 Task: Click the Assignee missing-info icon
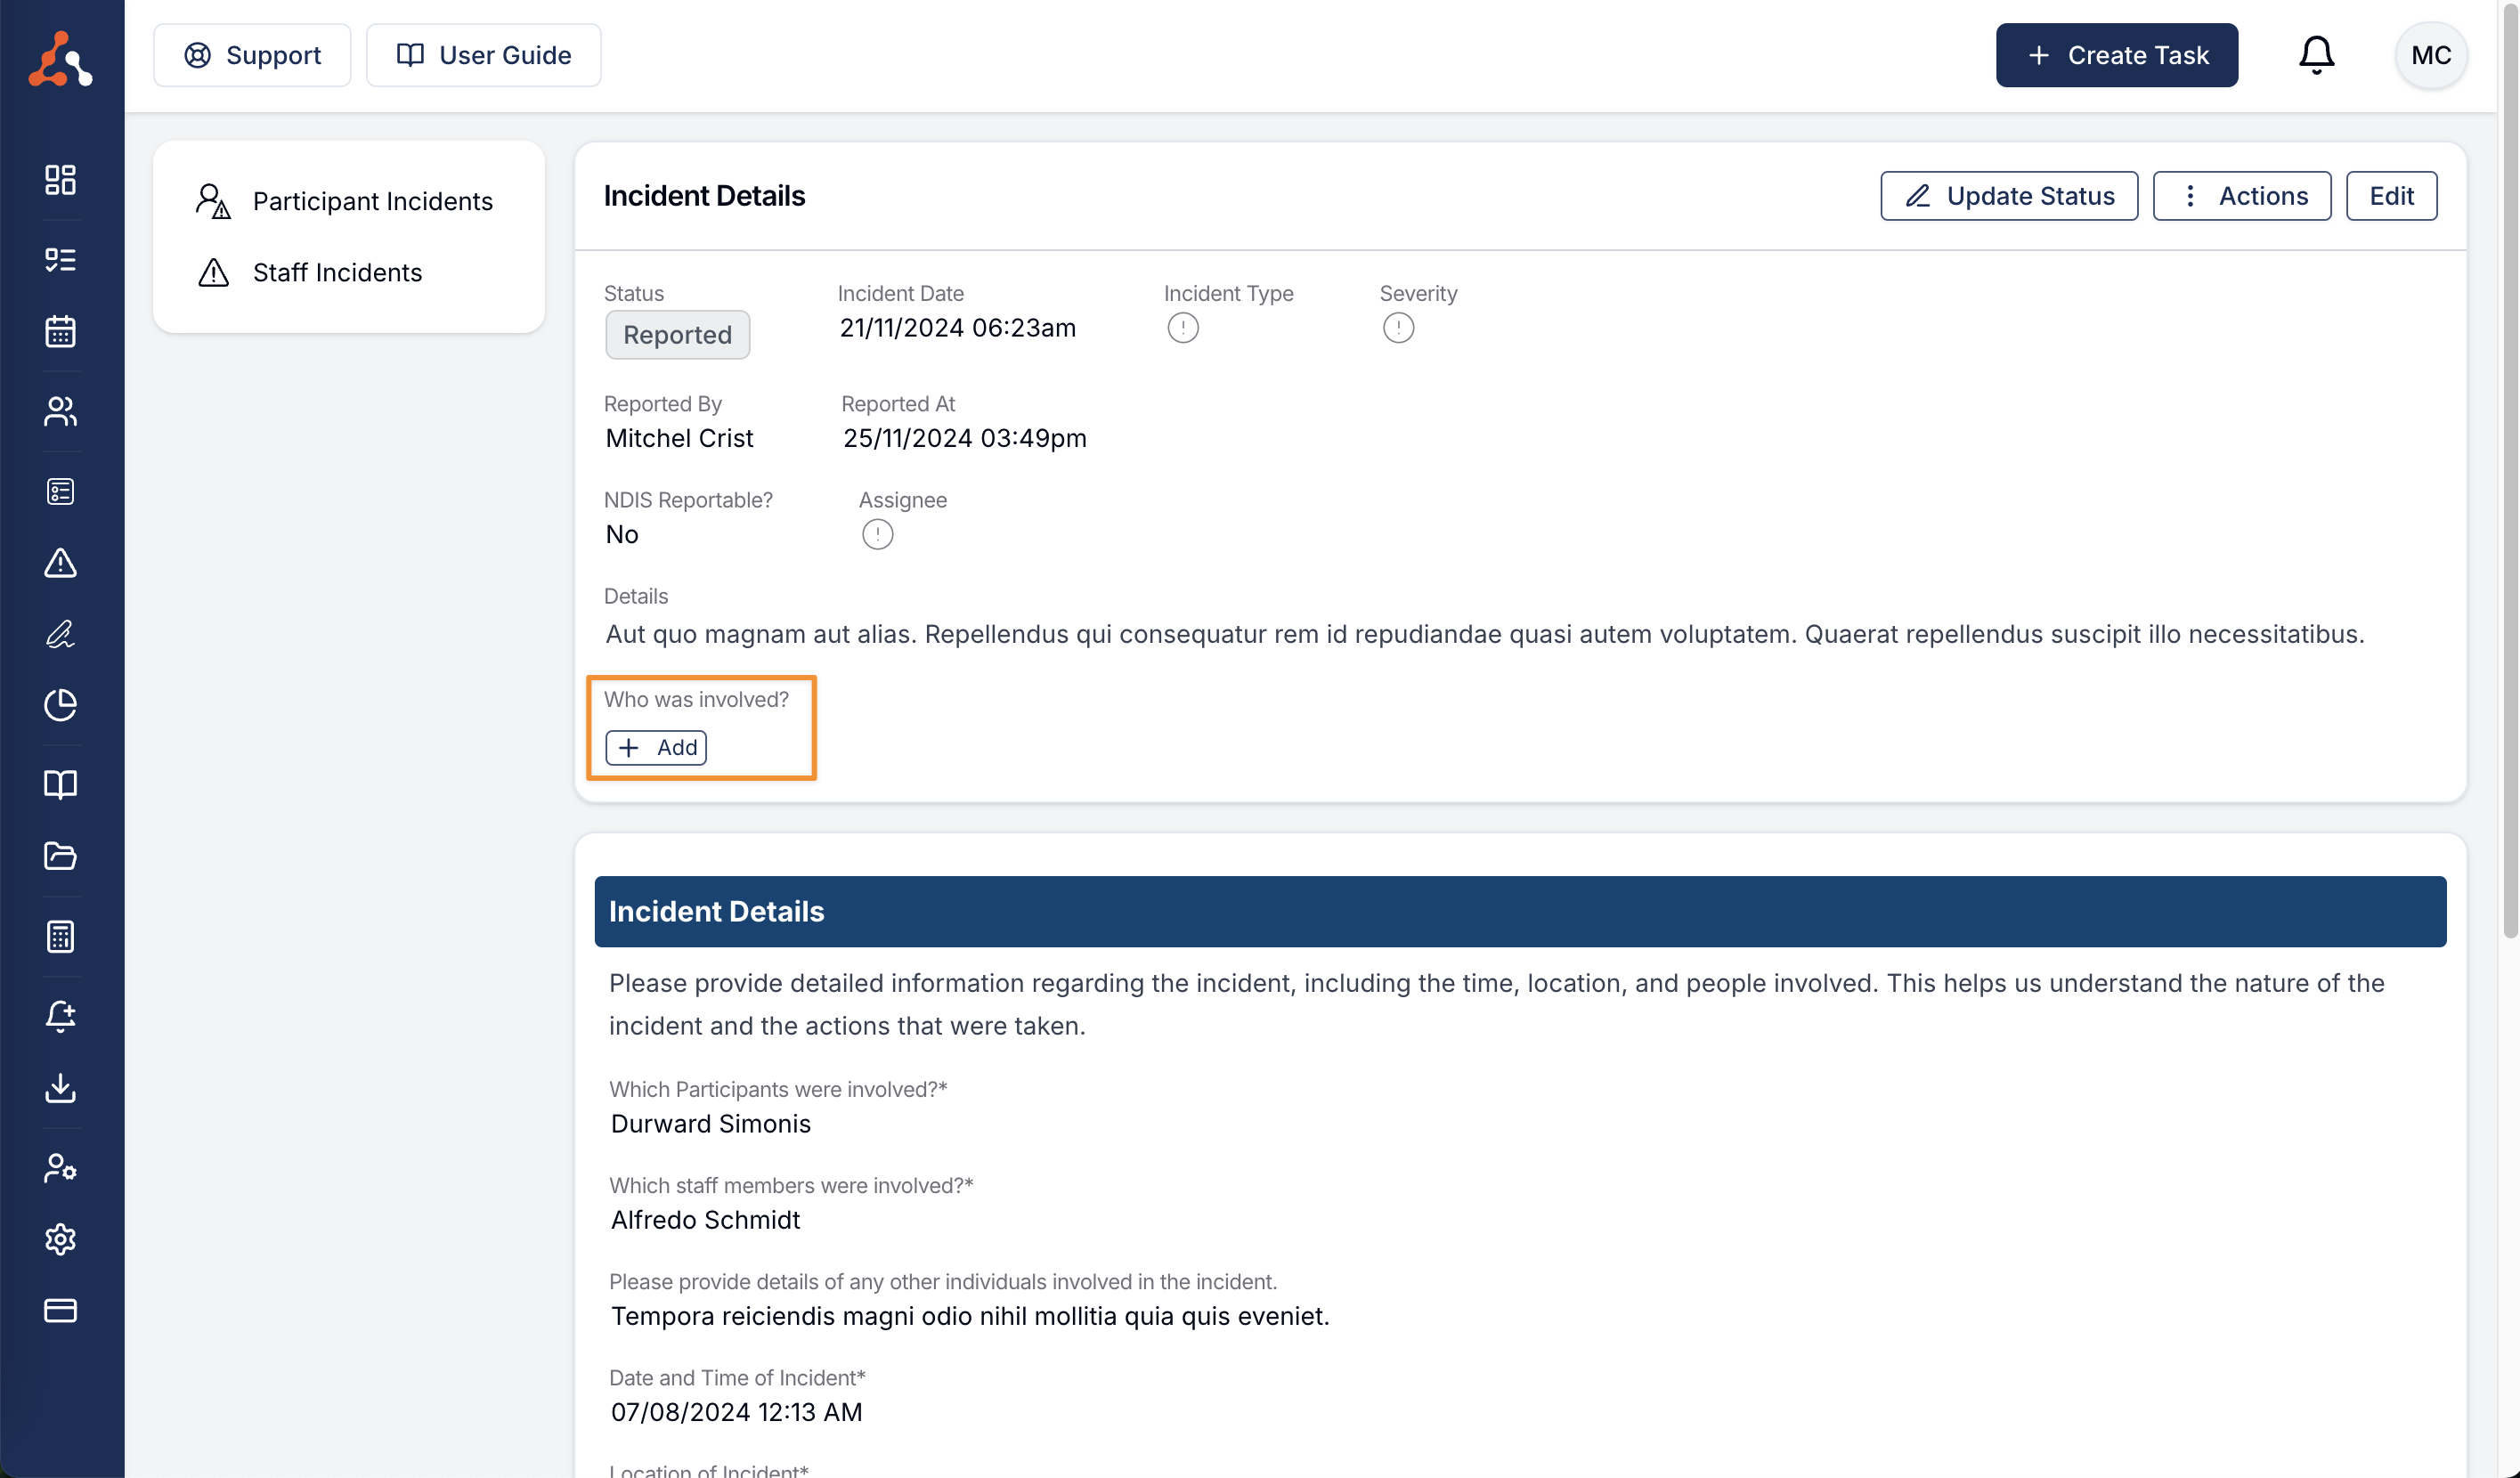coord(877,534)
